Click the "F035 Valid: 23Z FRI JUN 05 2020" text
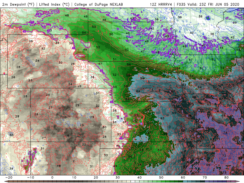The height and width of the screenshot is (183, 244). [208, 4]
